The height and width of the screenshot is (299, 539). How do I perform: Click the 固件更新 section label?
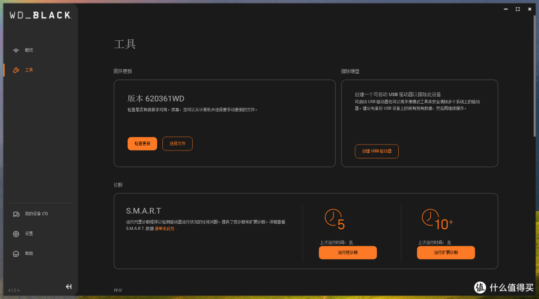coord(123,71)
